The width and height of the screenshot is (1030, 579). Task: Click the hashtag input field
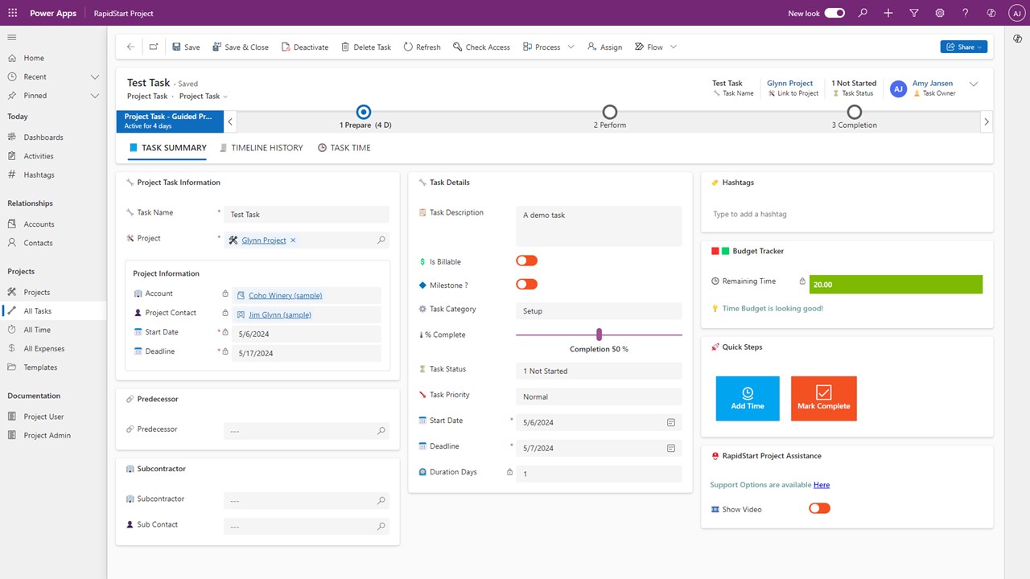(847, 214)
